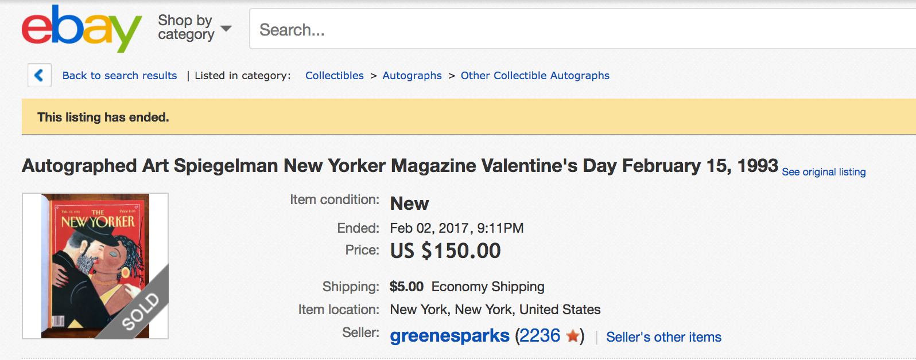The height and width of the screenshot is (360, 916).
Task: Click the "This listing has ended" banner
Action: click(x=103, y=118)
